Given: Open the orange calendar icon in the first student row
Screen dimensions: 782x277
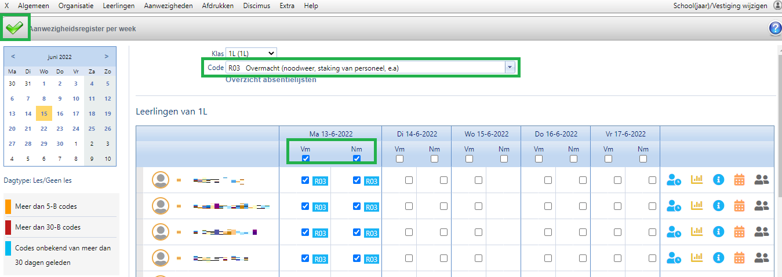Looking at the screenshot, I should click(x=739, y=180).
